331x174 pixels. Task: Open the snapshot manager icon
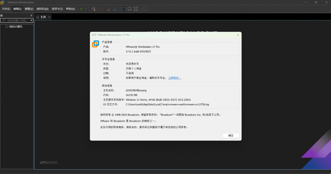[x=115, y=9]
